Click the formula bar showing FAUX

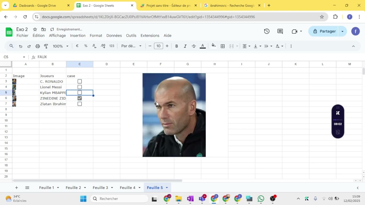[200, 57]
